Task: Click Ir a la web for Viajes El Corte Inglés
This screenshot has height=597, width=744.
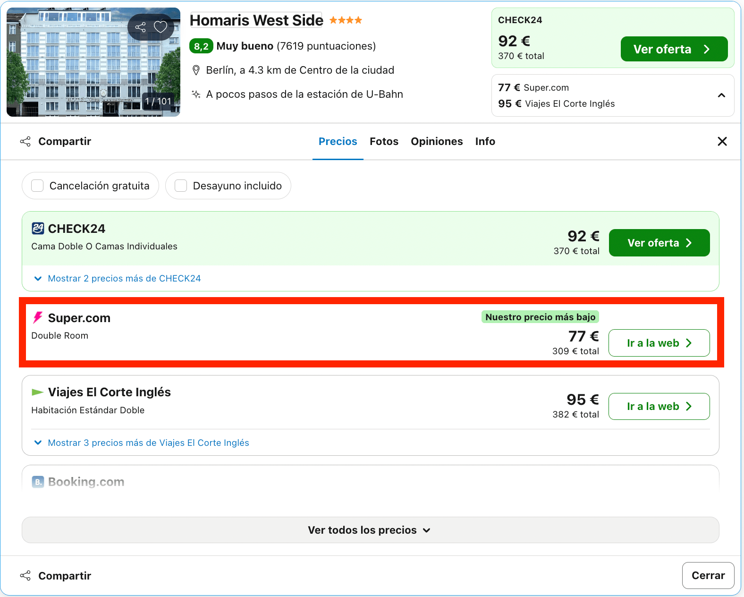Action: [659, 406]
